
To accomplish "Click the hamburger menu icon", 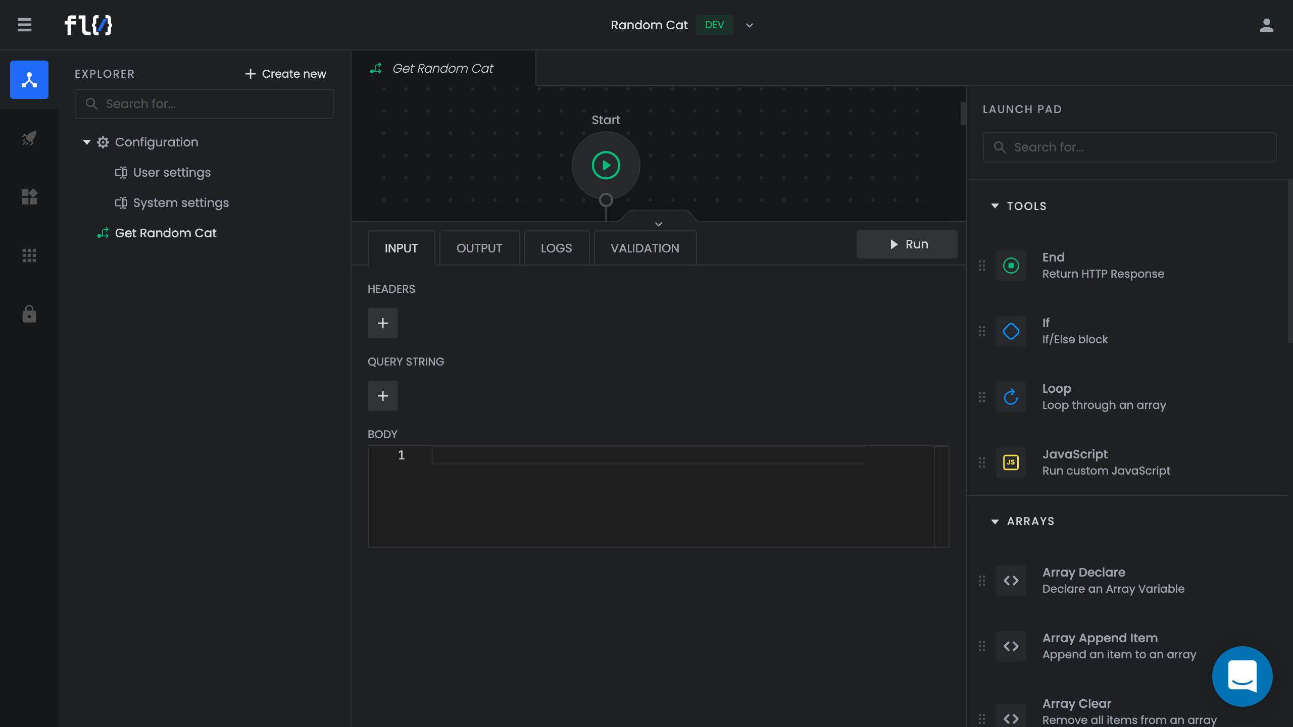I will tap(24, 25).
